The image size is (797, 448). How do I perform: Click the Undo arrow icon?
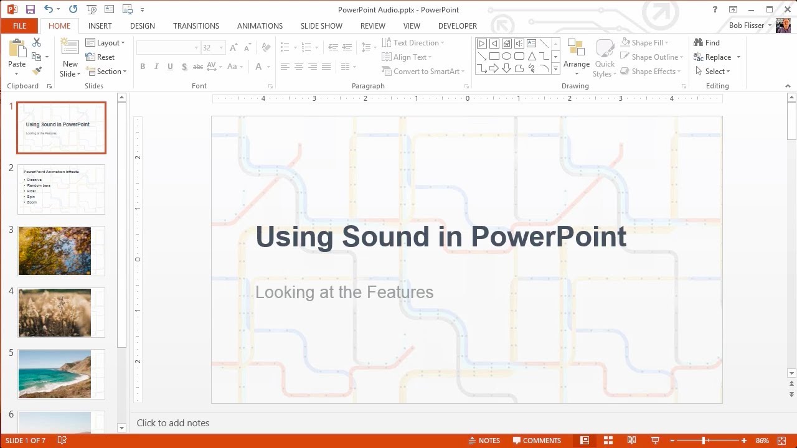pos(49,9)
